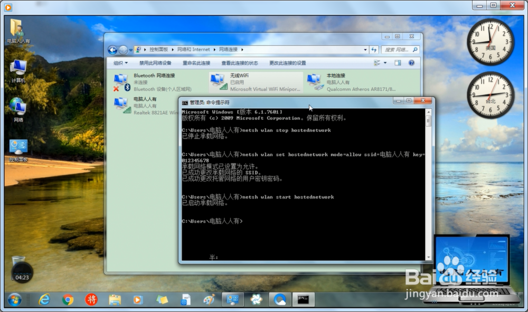Click the Back arrow in Network Connections
The width and height of the screenshot is (528, 312).
pyautogui.click(x=112, y=50)
